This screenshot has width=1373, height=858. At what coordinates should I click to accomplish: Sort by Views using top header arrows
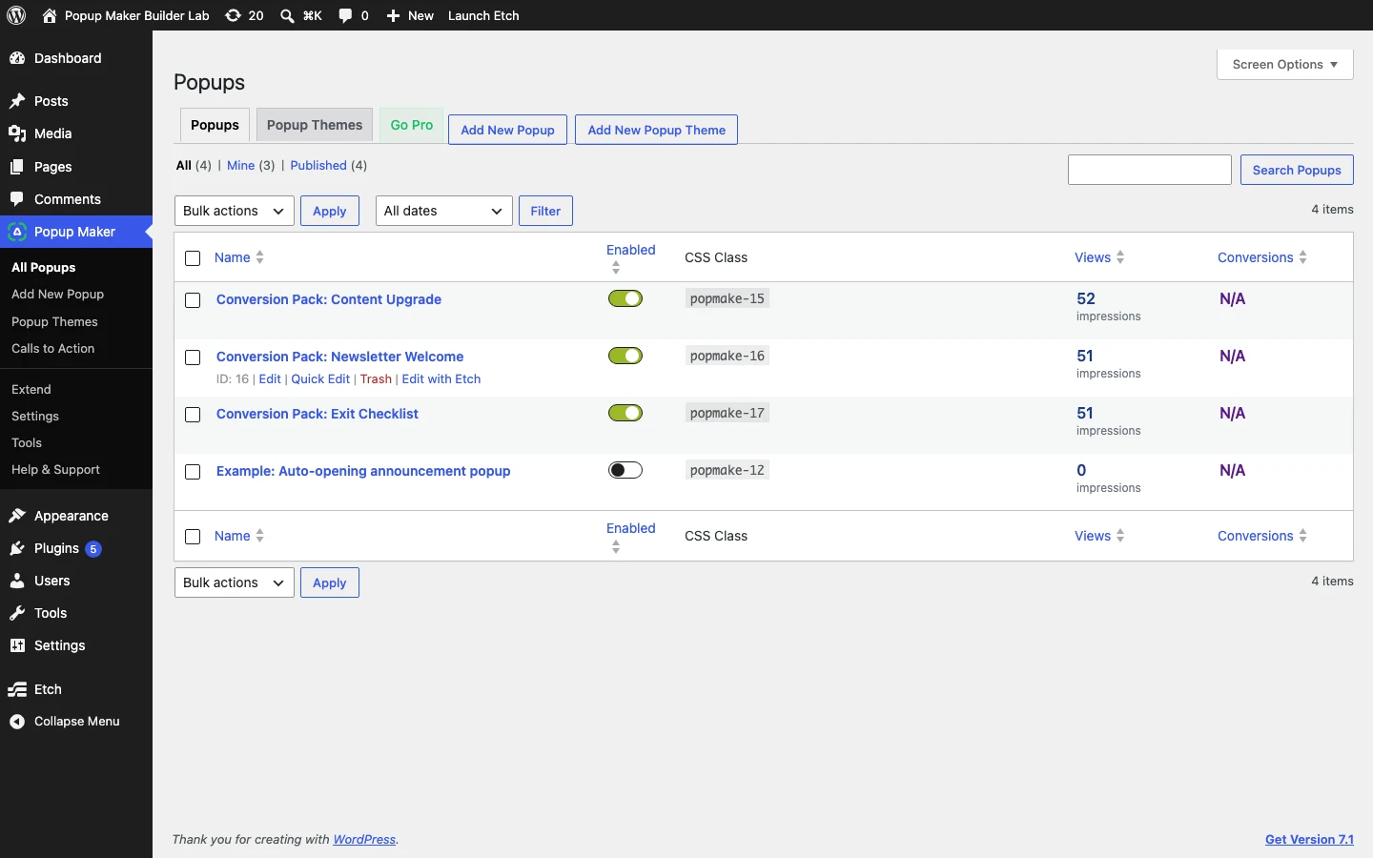1120,257
